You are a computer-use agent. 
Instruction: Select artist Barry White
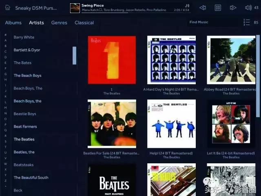pyautogui.click(x=24, y=37)
